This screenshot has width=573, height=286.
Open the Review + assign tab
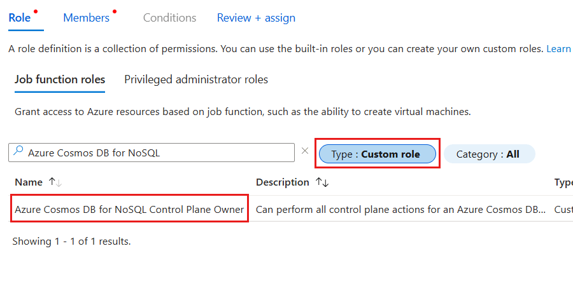256,18
